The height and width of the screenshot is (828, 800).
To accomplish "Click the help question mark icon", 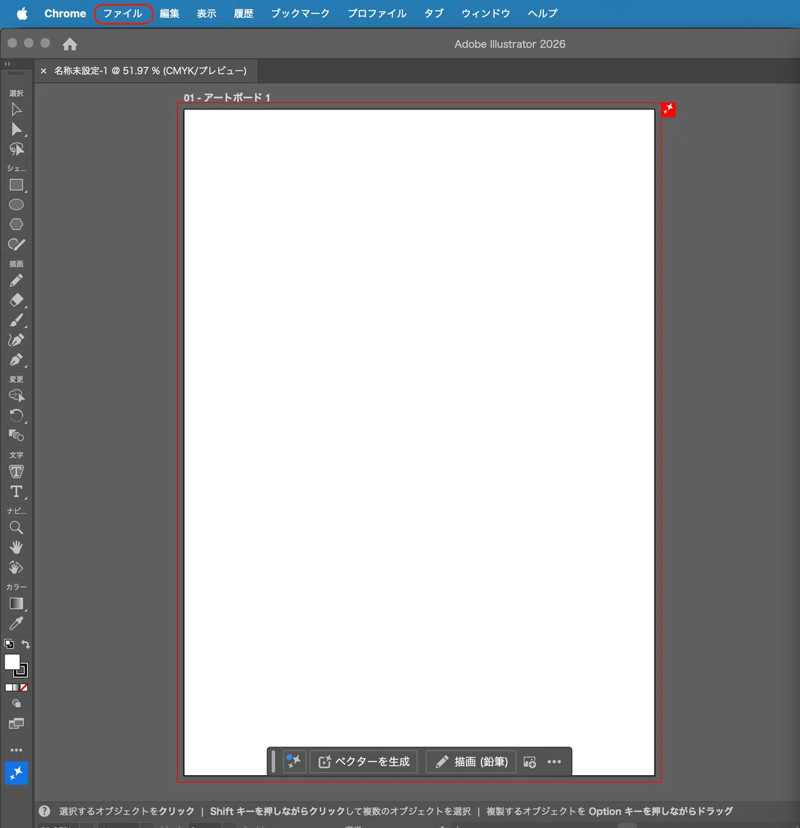I will [45, 811].
